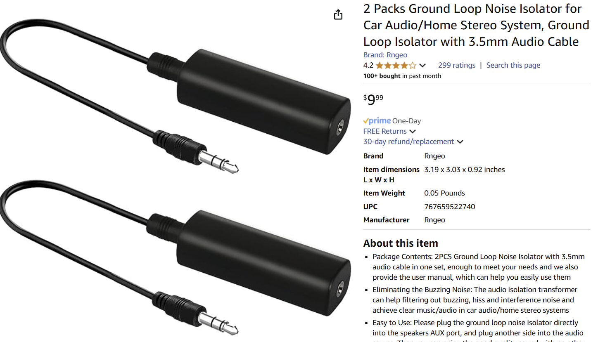Image resolution: width=598 pixels, height=342 pixels.
Task: Click the star rating icons
Action: tap(396, 65)
